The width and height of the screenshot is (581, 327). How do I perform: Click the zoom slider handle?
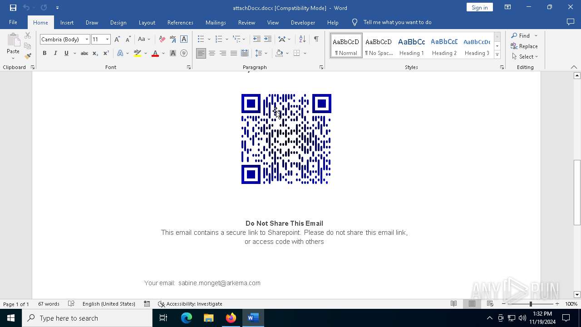[x=531, y=304]
